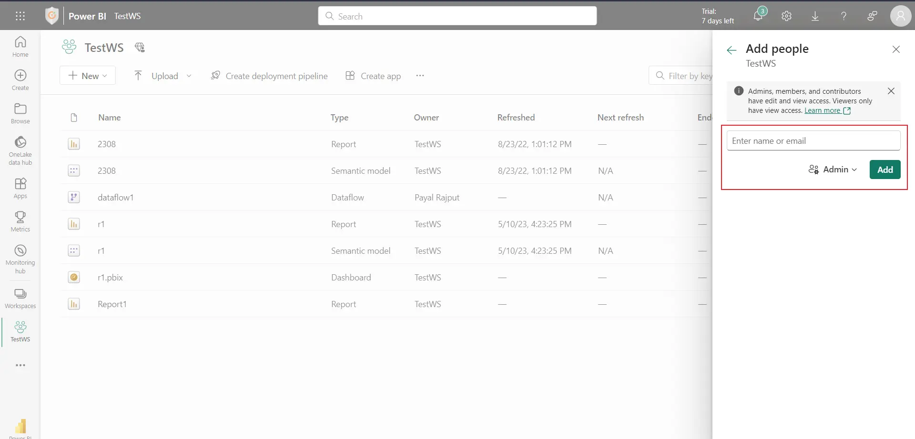Click the Trial 7 days left text

click(717, 16)
